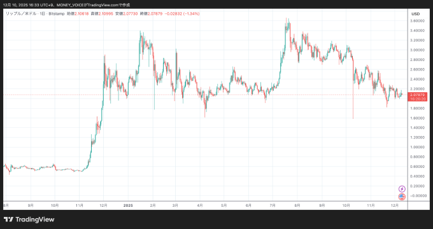Click the USD currency label

pyautogui.click(x=416, y=14)
